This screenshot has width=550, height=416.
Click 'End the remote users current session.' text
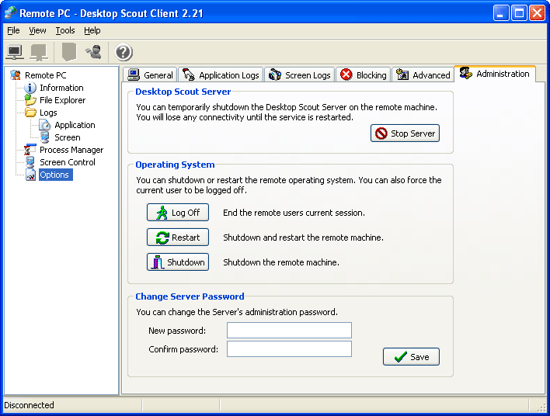tap(294, 213)
